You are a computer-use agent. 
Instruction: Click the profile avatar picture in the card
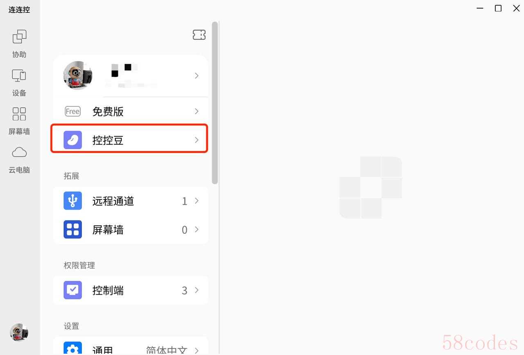coord(78,76)
